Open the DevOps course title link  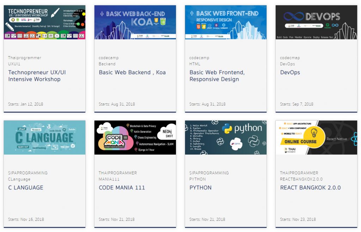coord(290,72)
